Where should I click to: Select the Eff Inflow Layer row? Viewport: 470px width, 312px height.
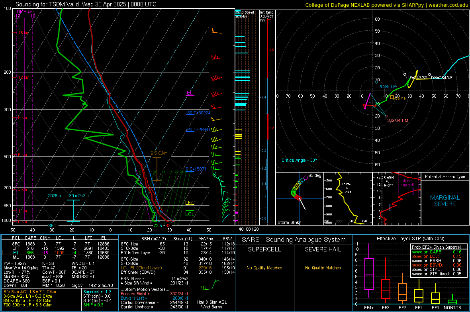click(x=178, y=253)
